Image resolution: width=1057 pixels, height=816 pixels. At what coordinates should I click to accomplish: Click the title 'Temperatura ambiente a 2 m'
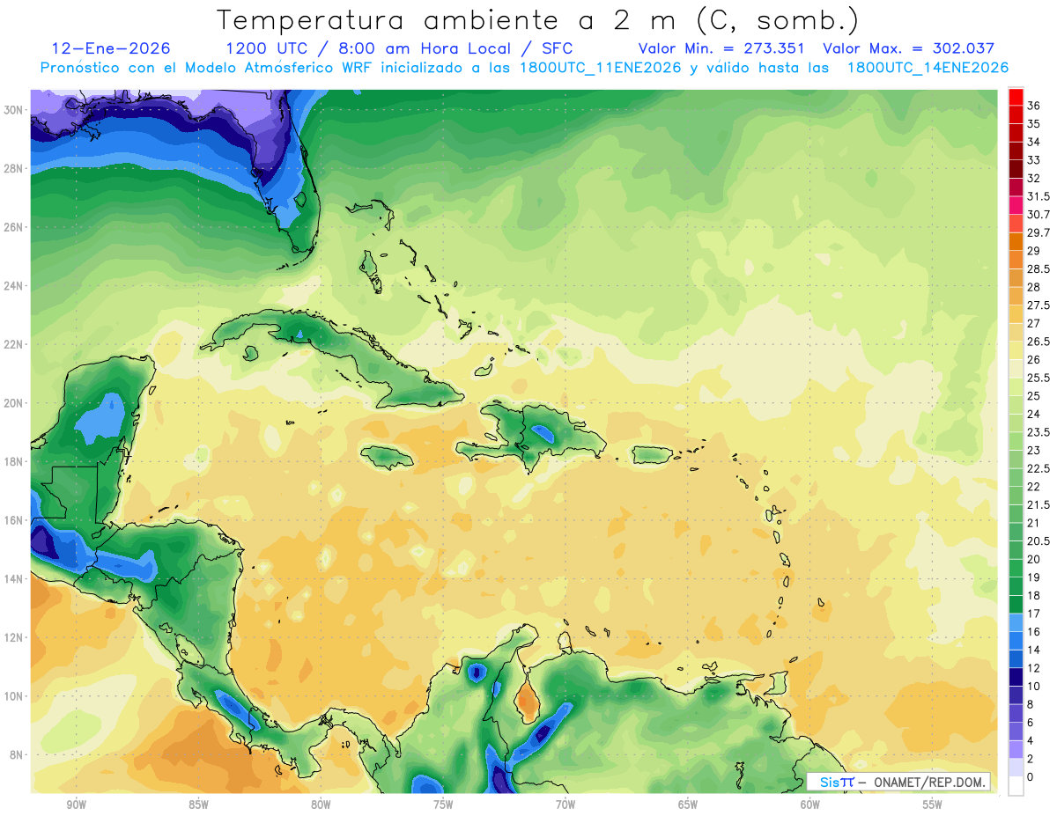pos(447,19)
